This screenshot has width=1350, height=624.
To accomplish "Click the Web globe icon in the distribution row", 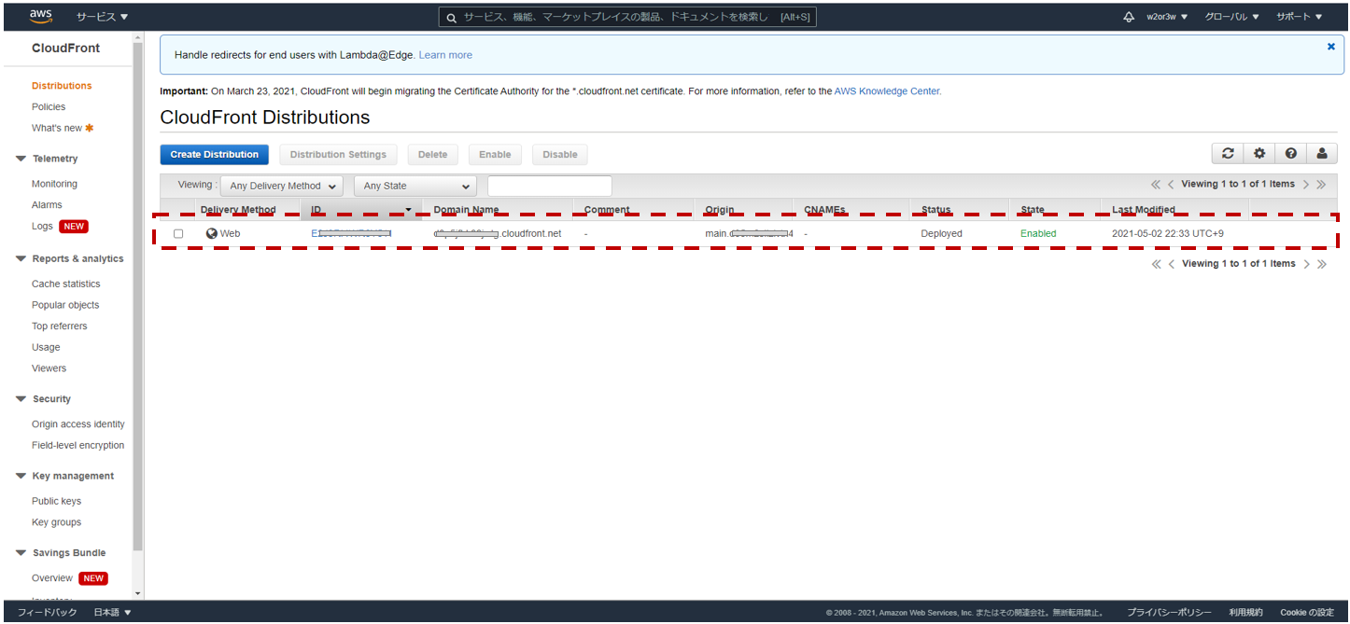I will [x=212, y=233].
